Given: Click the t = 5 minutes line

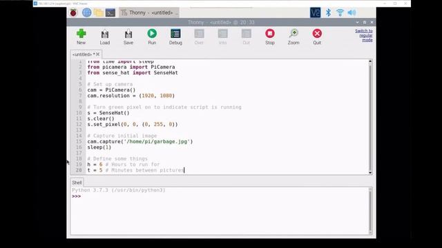Looking at the screenshot, I should [135, 170].
